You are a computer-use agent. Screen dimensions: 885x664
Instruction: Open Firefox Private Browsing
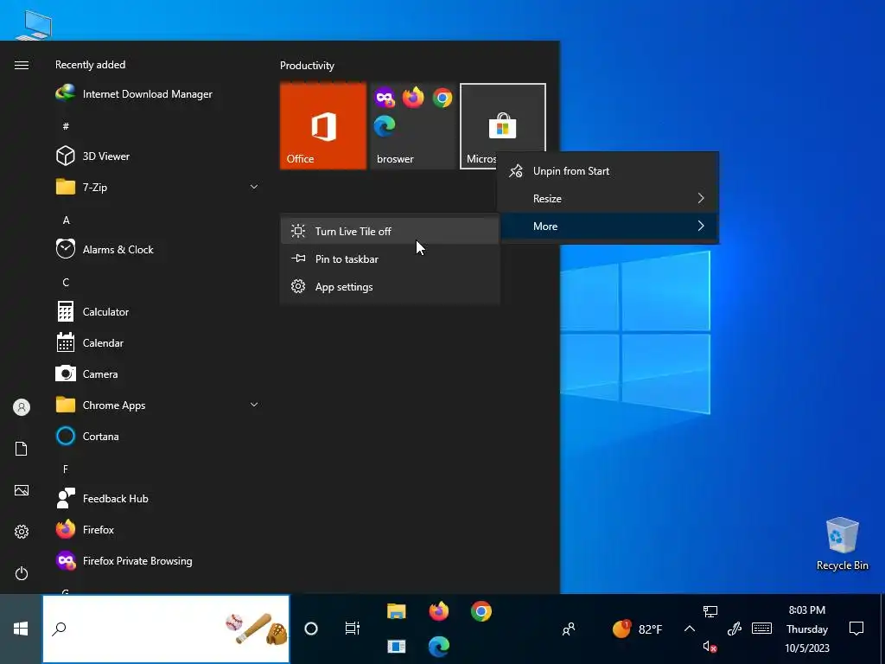(124, 560)
